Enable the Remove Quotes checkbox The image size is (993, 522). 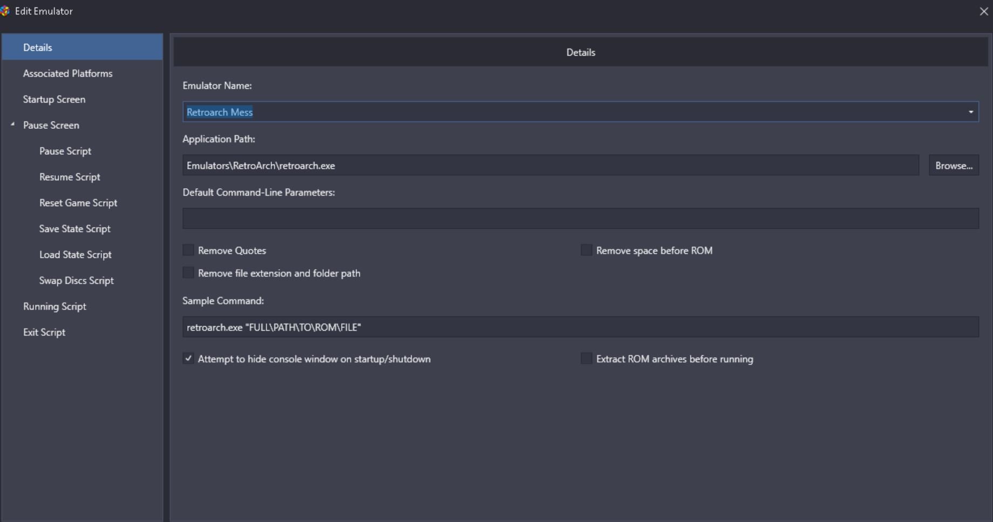[x=188, y=250]
